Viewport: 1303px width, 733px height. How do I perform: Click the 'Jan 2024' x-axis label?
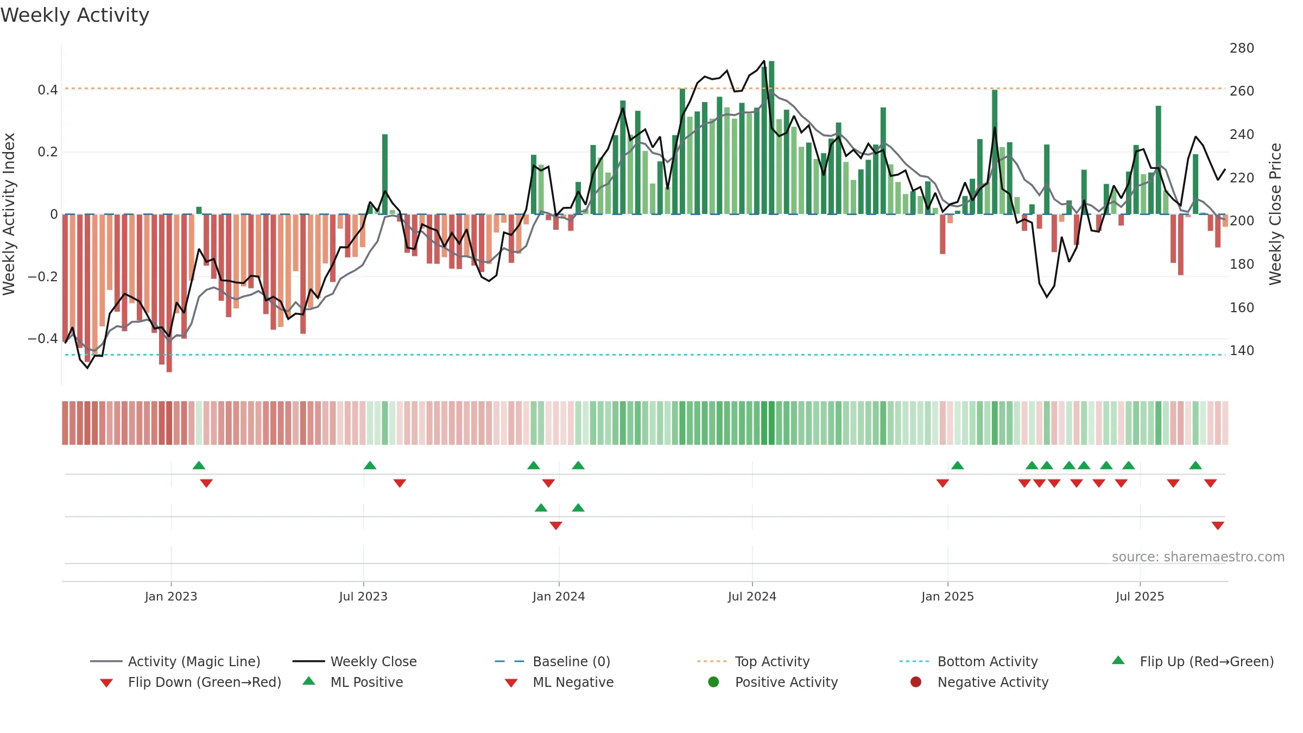[x=559, y=596]
